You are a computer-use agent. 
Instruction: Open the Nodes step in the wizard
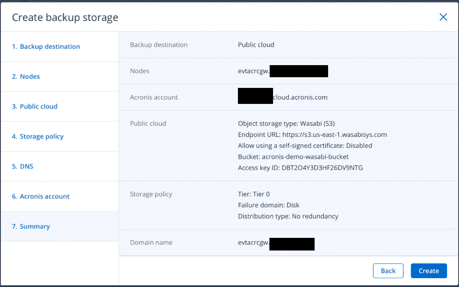click(x=26, y=77)
